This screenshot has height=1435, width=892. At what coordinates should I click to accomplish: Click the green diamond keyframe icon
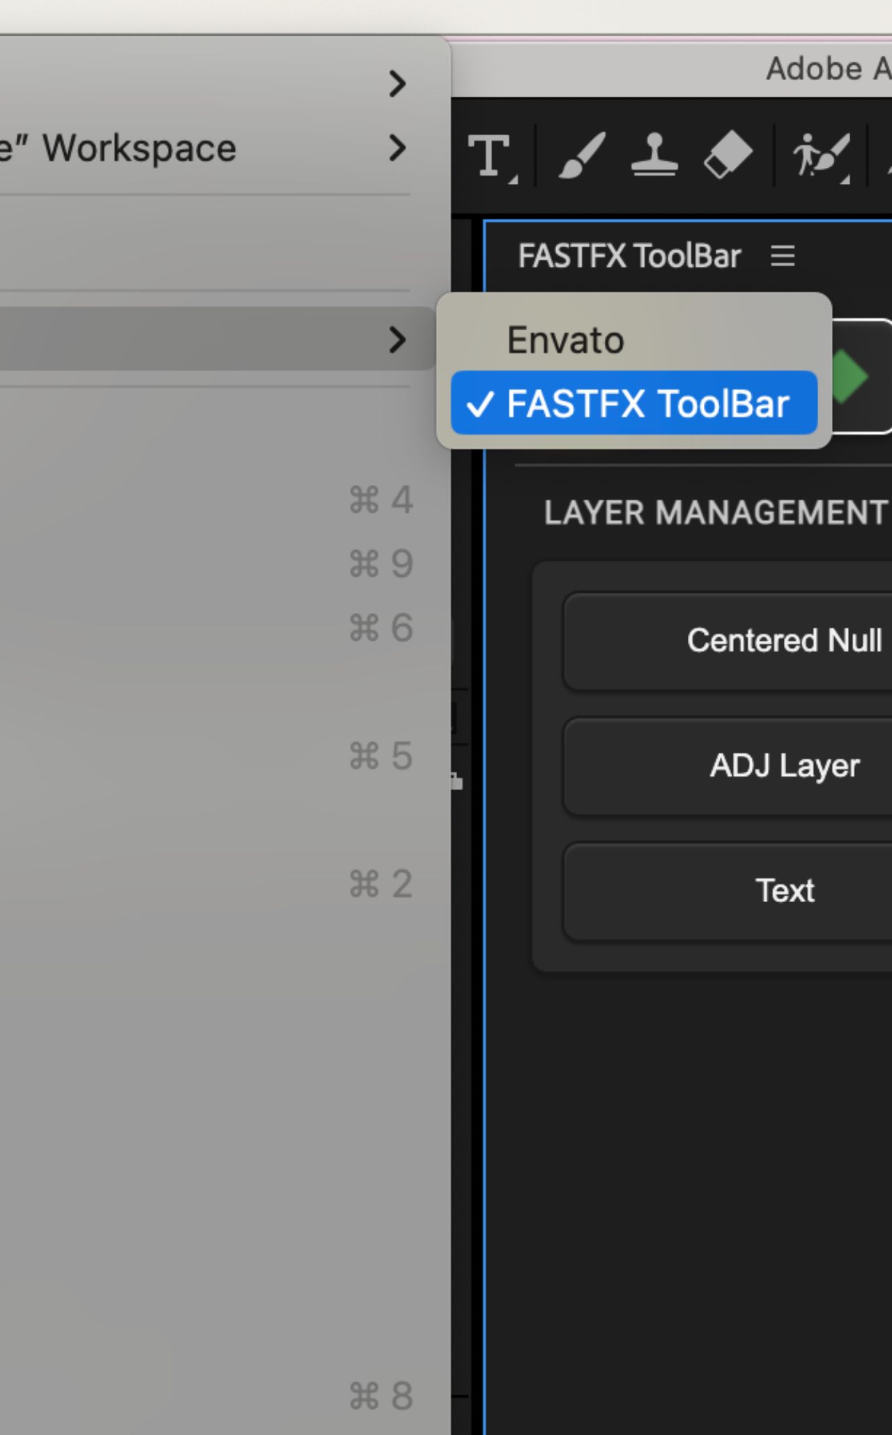click(x=848, y=377)
